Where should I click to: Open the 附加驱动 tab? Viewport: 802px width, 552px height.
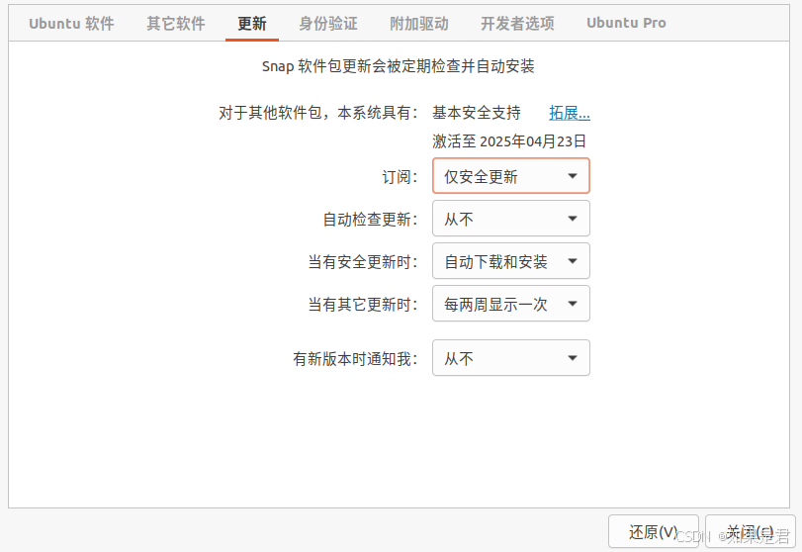(419, 24)
